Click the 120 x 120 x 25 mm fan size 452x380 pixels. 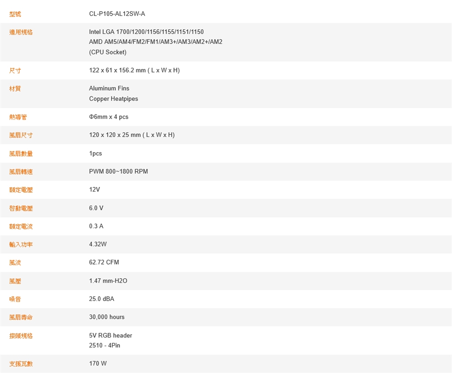132,135
